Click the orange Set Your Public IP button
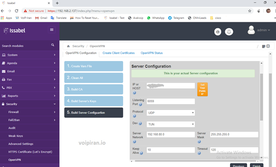 203,89
